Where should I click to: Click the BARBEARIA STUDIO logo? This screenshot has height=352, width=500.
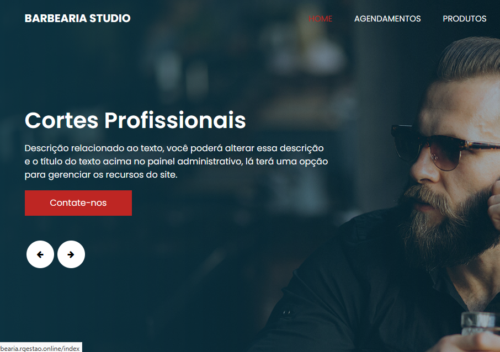point(77,19)
